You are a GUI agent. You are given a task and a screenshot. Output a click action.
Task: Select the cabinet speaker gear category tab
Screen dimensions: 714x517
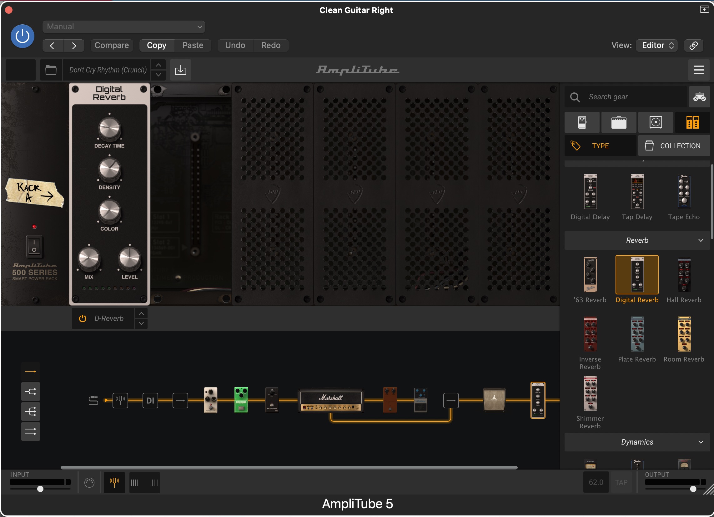(x=656, y=122)
